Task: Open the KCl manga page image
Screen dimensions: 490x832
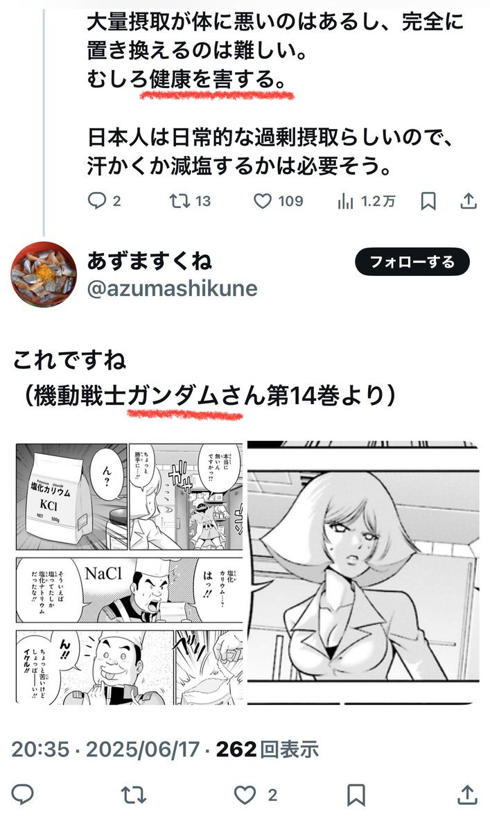Action: click(x=129, y=573)
